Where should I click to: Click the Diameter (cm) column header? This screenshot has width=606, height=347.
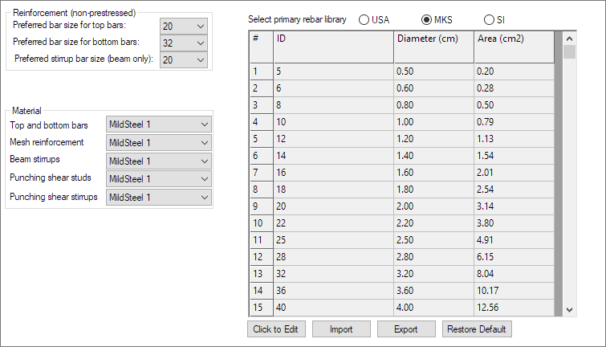coord(433,39)
